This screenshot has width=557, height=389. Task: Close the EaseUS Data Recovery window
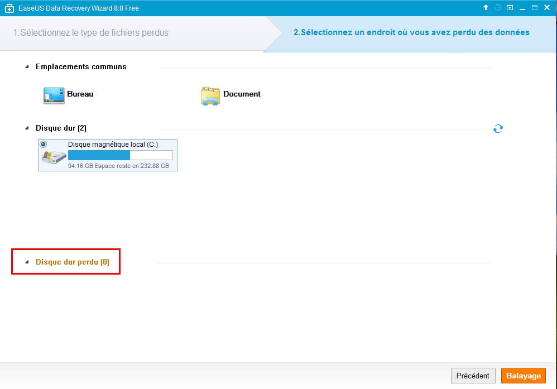coord(547,7)
